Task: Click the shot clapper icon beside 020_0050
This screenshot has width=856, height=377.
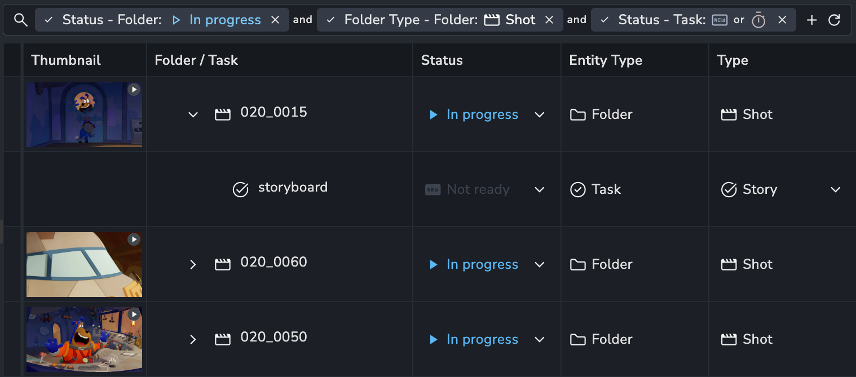Action: [223, 339]
